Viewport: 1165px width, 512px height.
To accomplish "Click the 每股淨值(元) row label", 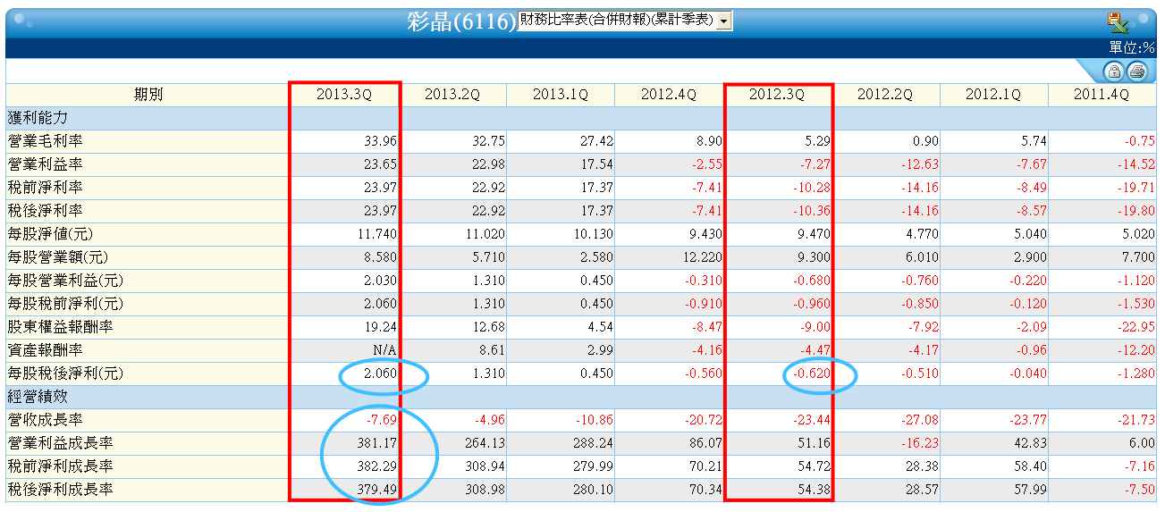I will point(51,233).
